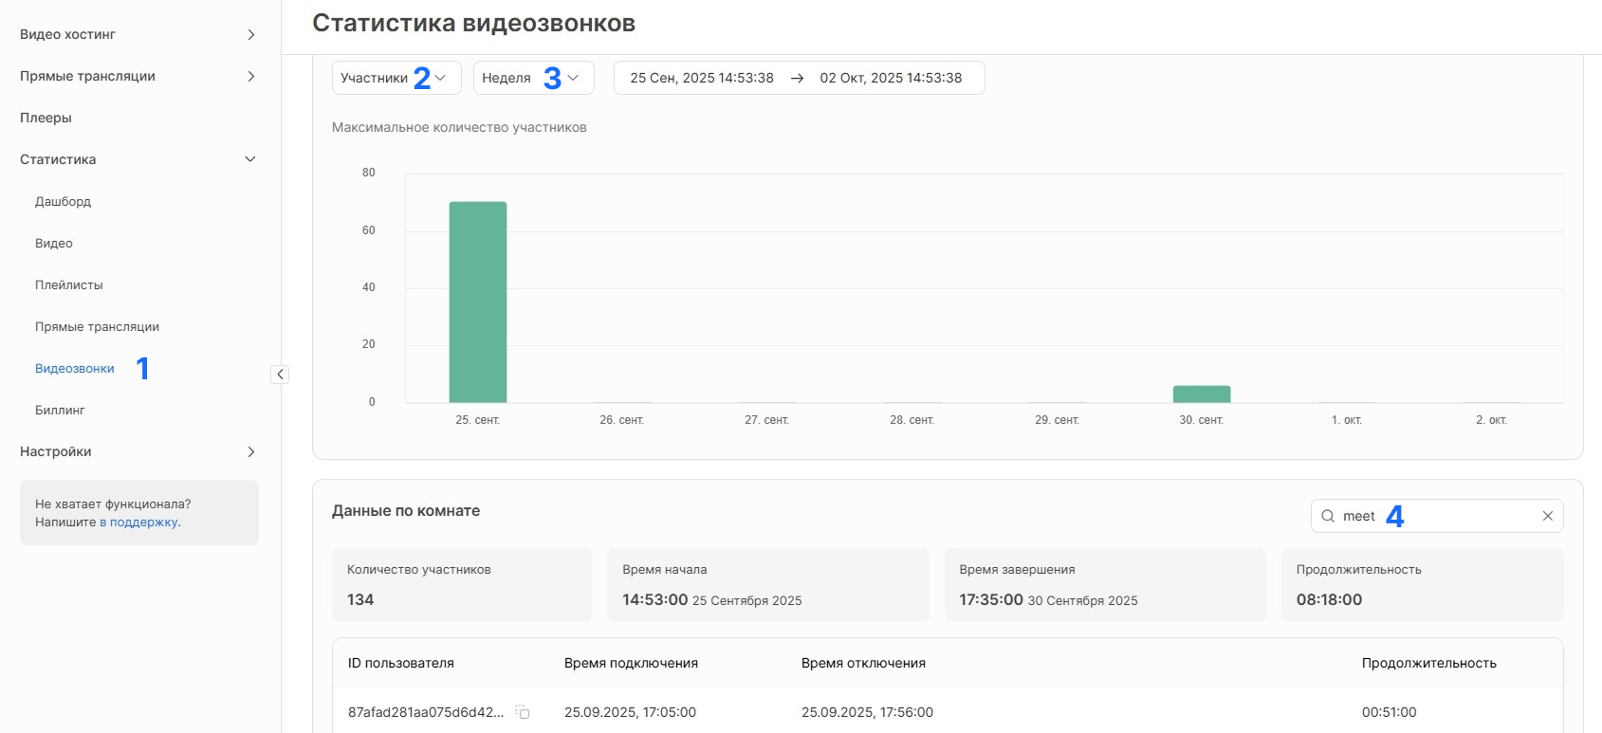Click the start date 25 Сен, 2025

[x=702, y=78]
